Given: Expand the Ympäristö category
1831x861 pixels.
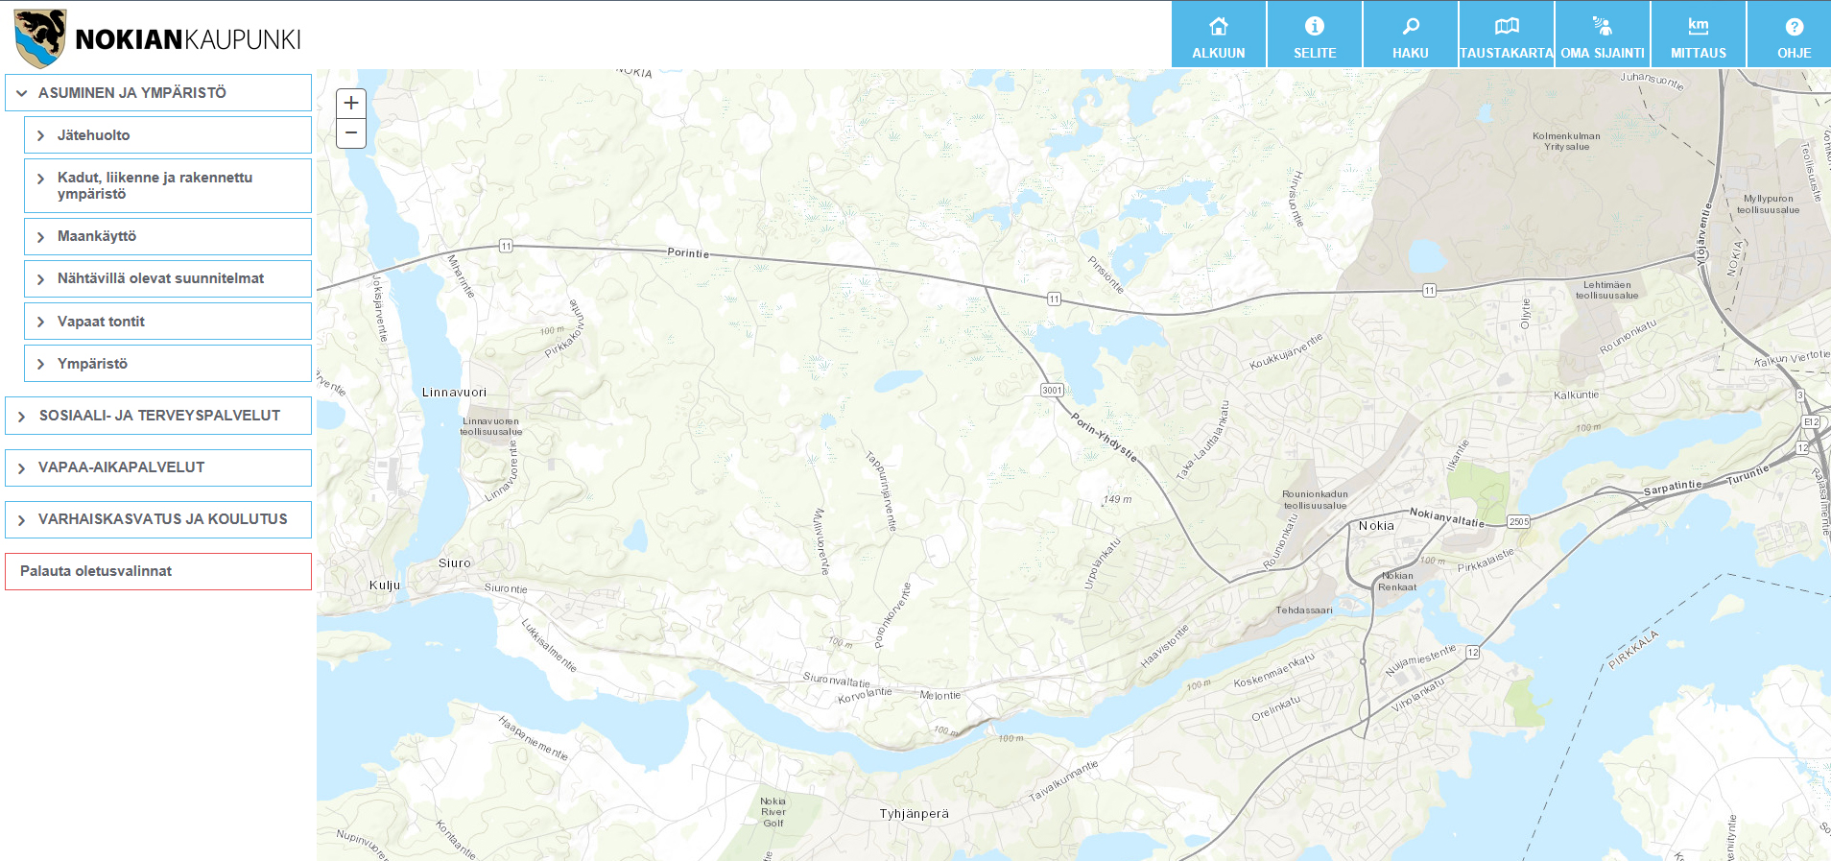Looking at the screenshot, I should [168, 364].
